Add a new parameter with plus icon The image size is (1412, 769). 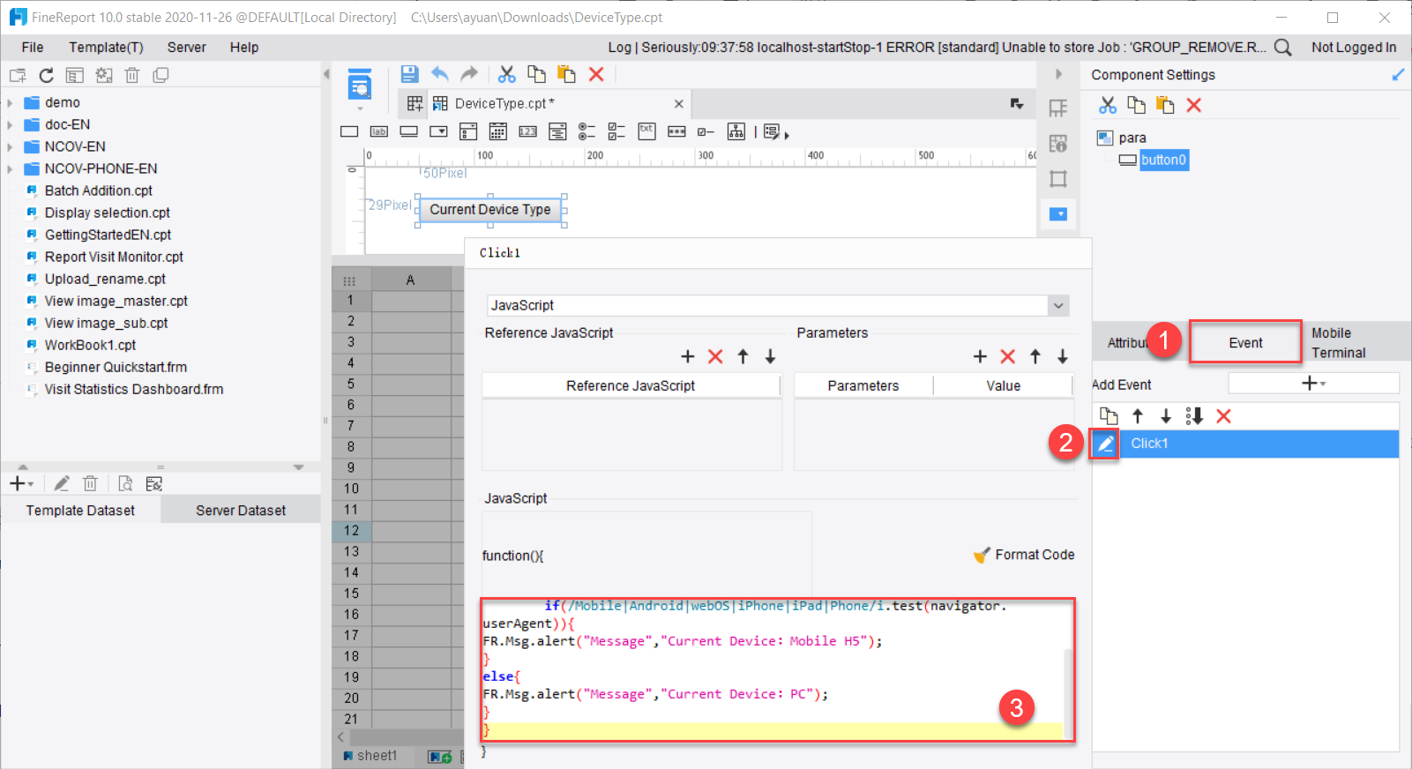pyautogui.click(x=980, y=356)
